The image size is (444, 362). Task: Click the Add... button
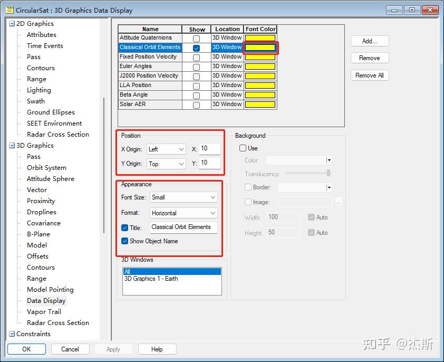click(370, 41)
